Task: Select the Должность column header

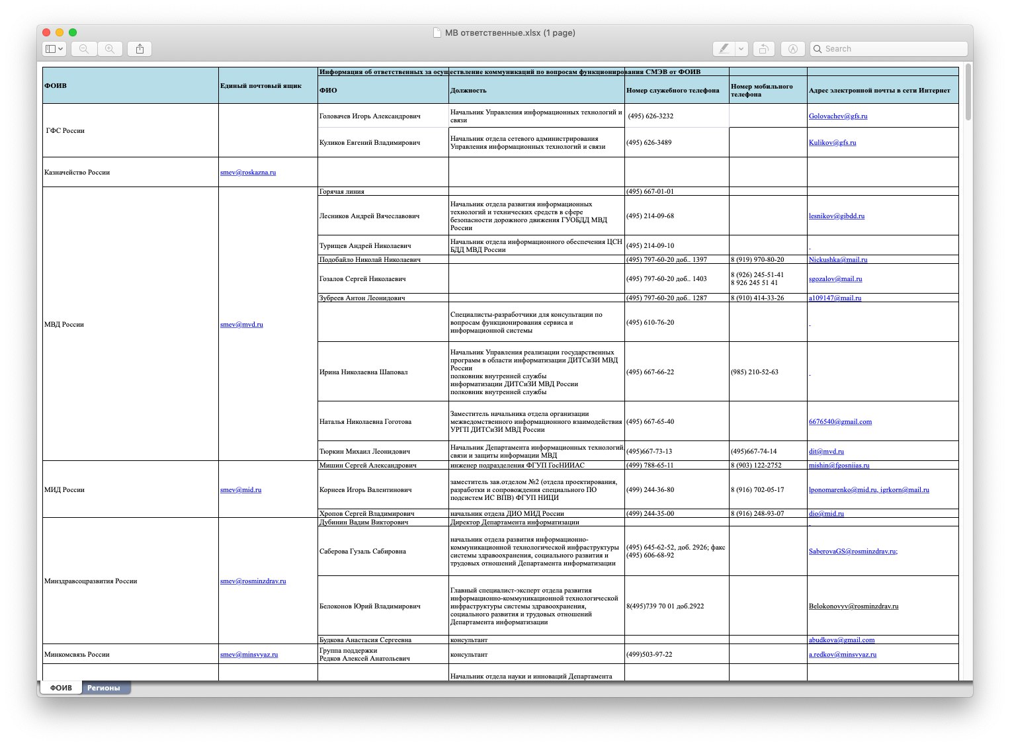Action: click(x=536, y=90)
